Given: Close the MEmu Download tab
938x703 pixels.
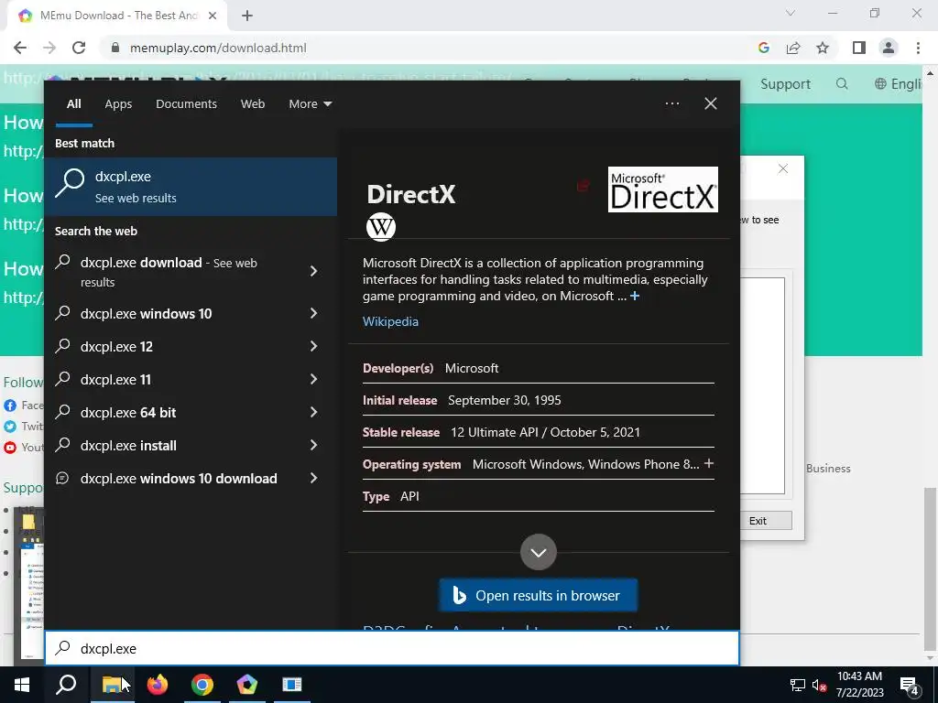Looking at the screenshot, I should (x=213, y=16).
